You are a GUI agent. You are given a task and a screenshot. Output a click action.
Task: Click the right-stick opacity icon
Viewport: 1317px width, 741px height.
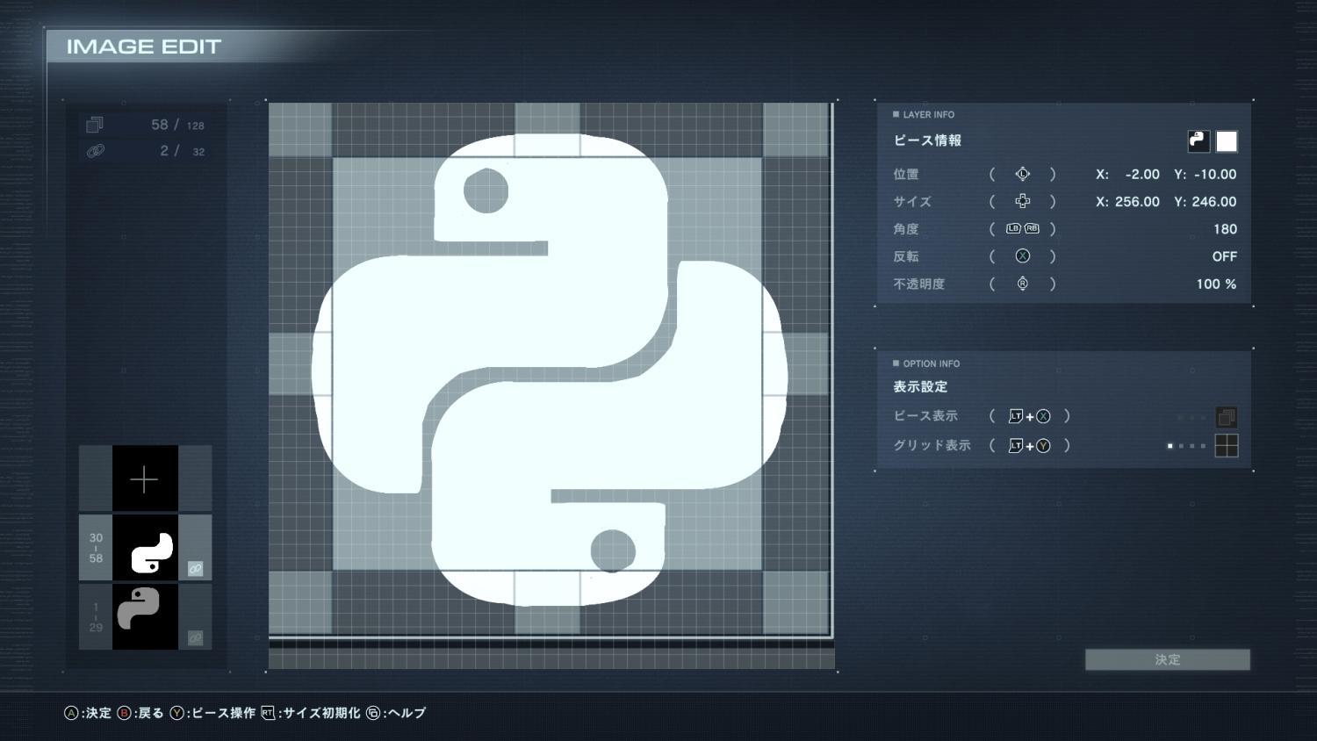coord(1022,284)
